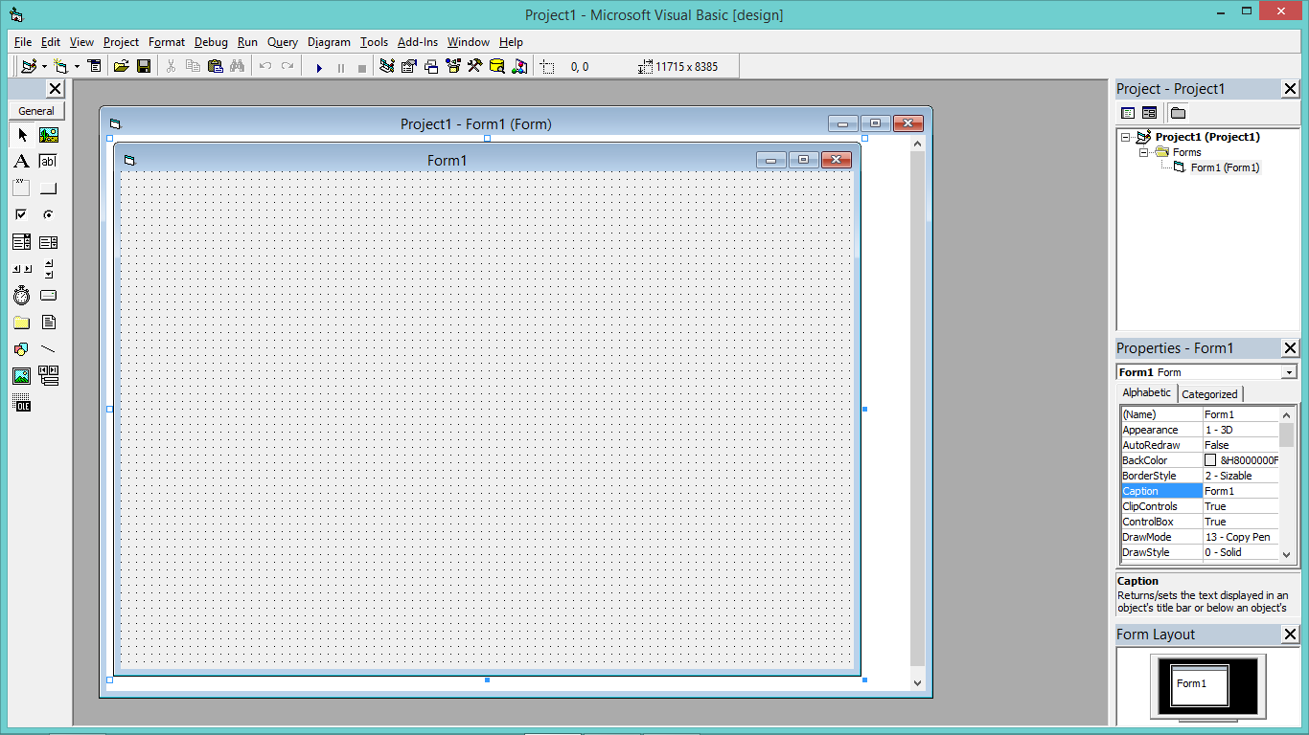Open the Add Standard EXE Project dropdown arrow
This screenshot has width=1309, height=735.
[x=44, y=66]
